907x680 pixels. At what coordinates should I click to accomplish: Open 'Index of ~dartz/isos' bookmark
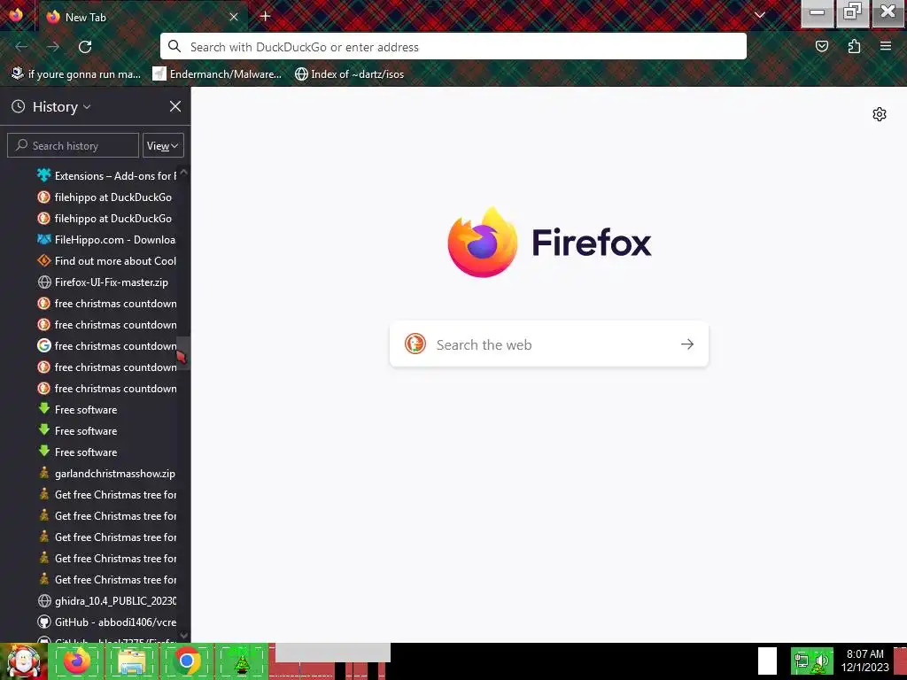(349, 74)
